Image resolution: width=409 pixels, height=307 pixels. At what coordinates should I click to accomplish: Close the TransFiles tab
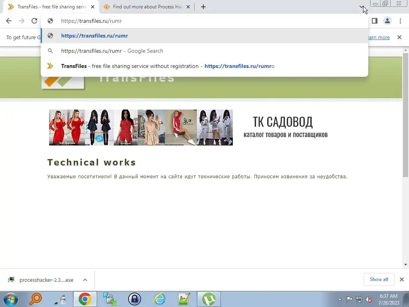coord(93,7)
